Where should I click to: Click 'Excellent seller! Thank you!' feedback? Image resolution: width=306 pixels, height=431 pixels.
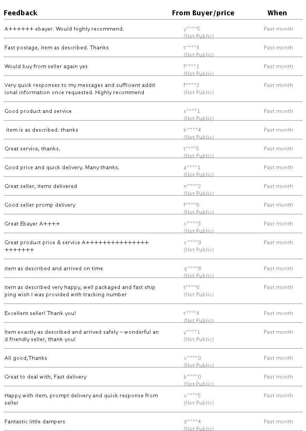click(40, 313)
